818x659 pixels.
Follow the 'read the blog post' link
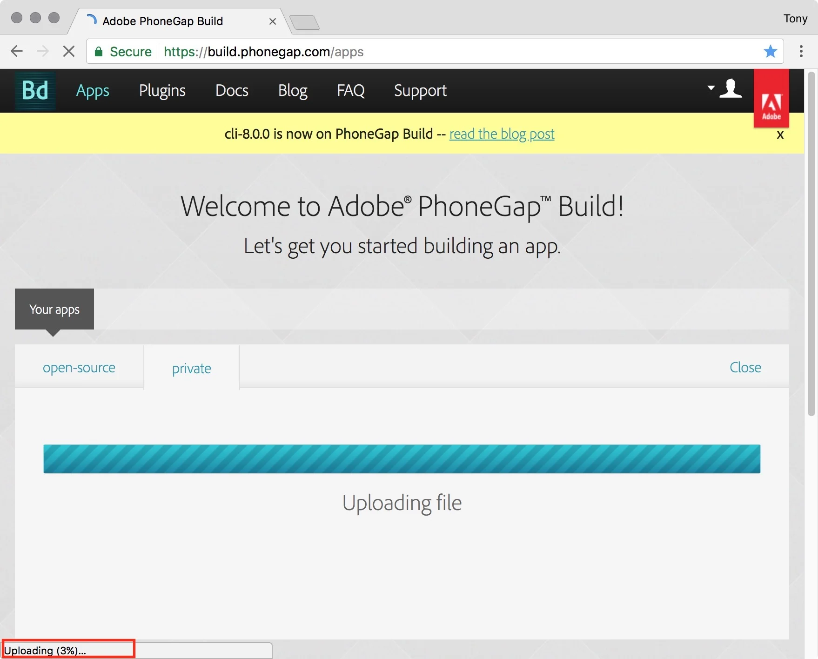point(502,134)
